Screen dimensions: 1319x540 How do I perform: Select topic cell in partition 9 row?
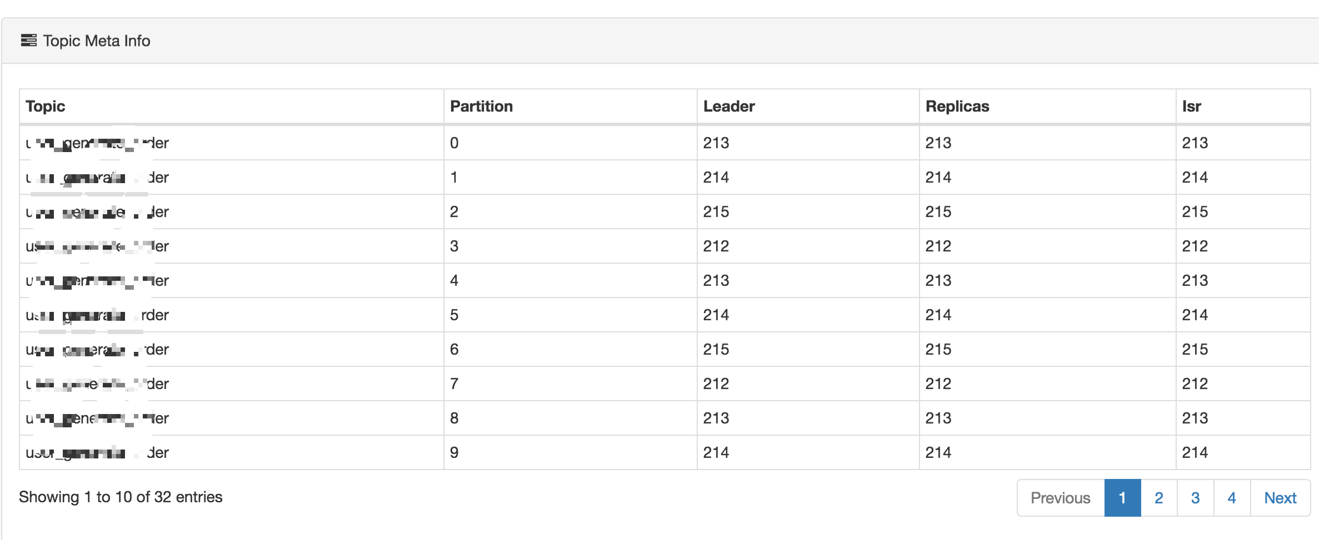point(232,453)
